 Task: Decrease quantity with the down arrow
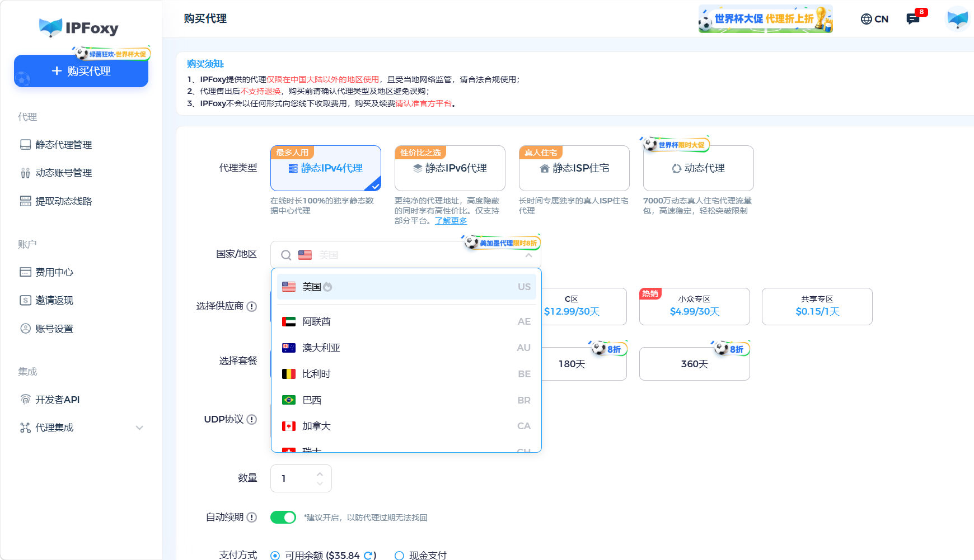pyautogui.click(x=320, y=483)
